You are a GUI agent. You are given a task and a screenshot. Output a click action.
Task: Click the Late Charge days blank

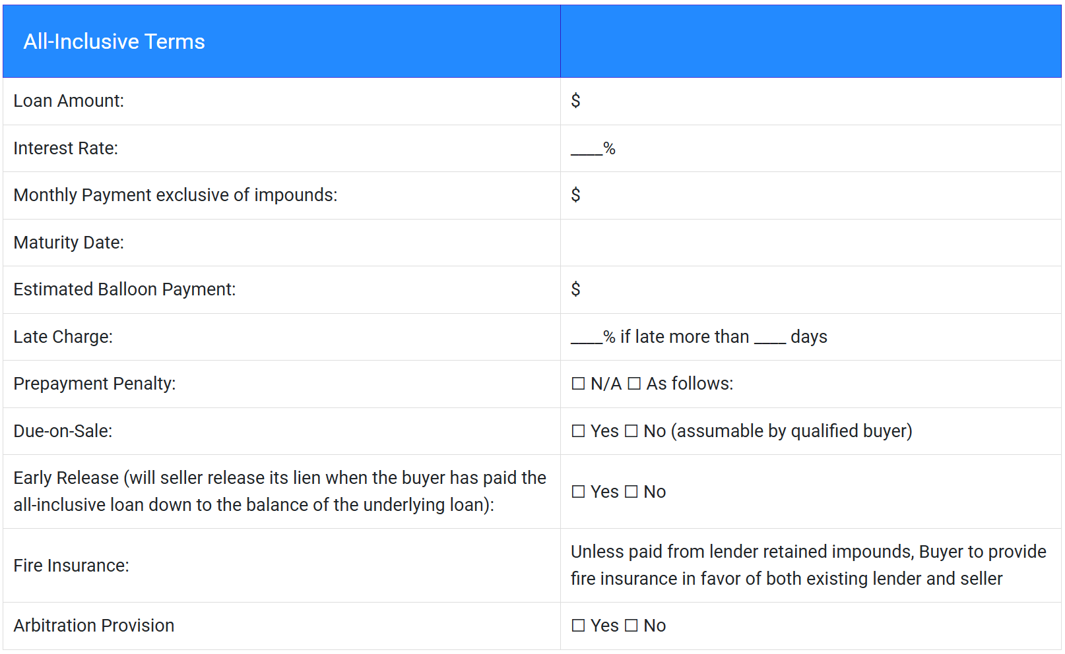coord(770,338)
